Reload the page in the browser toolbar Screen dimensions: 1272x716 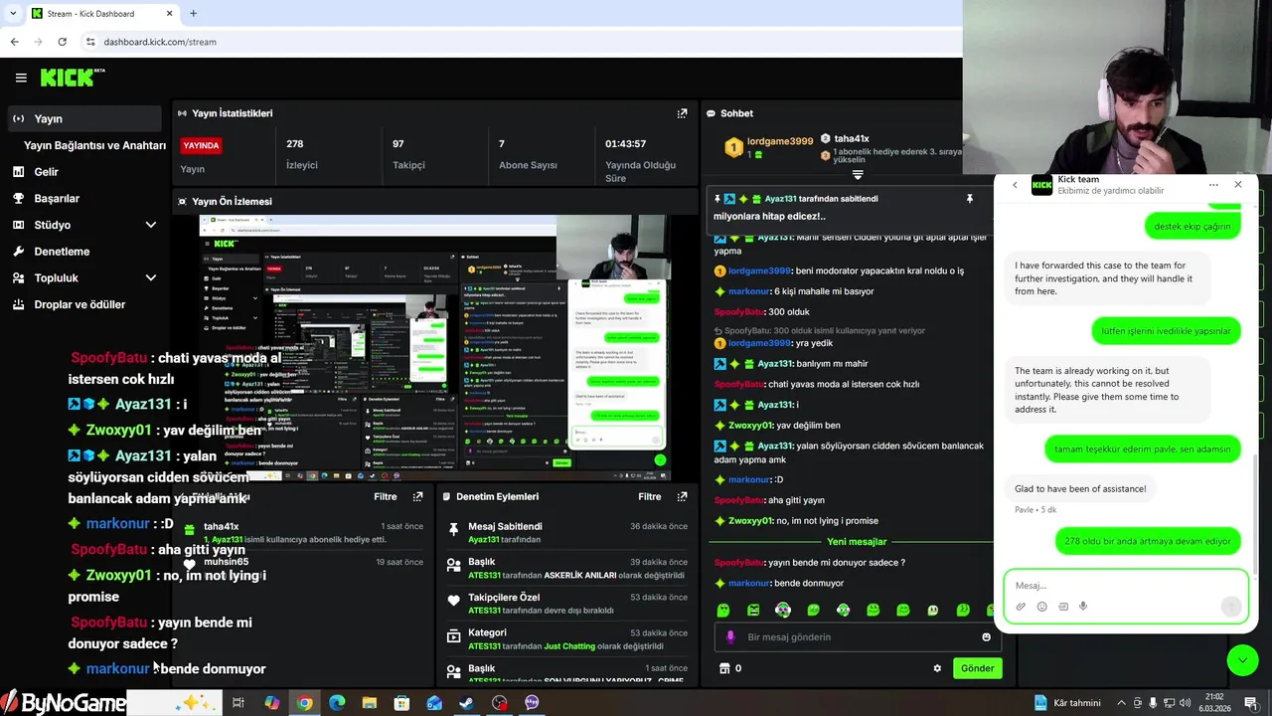tap(62, 42)
